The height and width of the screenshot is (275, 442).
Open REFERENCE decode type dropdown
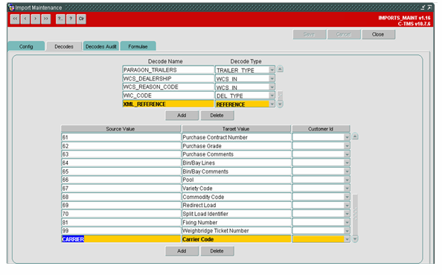point(272,104)
